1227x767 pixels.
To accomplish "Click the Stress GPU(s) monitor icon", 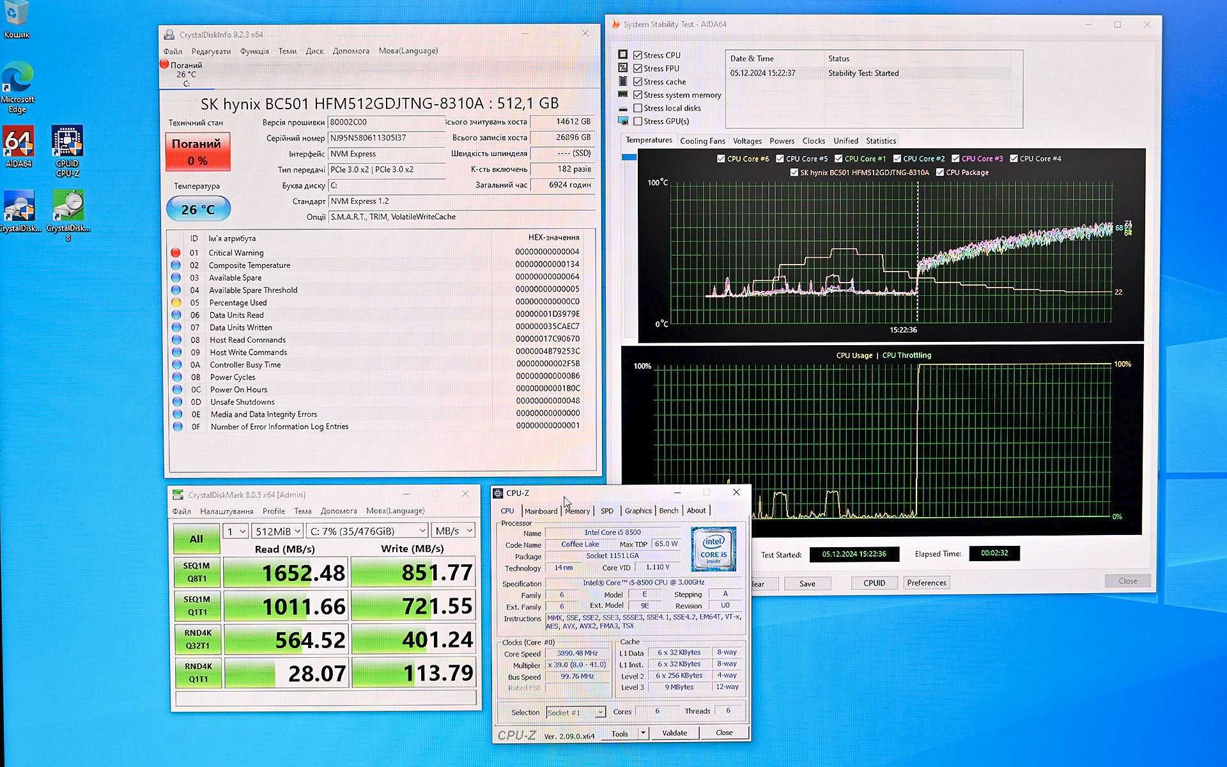I will coord(623,121).
